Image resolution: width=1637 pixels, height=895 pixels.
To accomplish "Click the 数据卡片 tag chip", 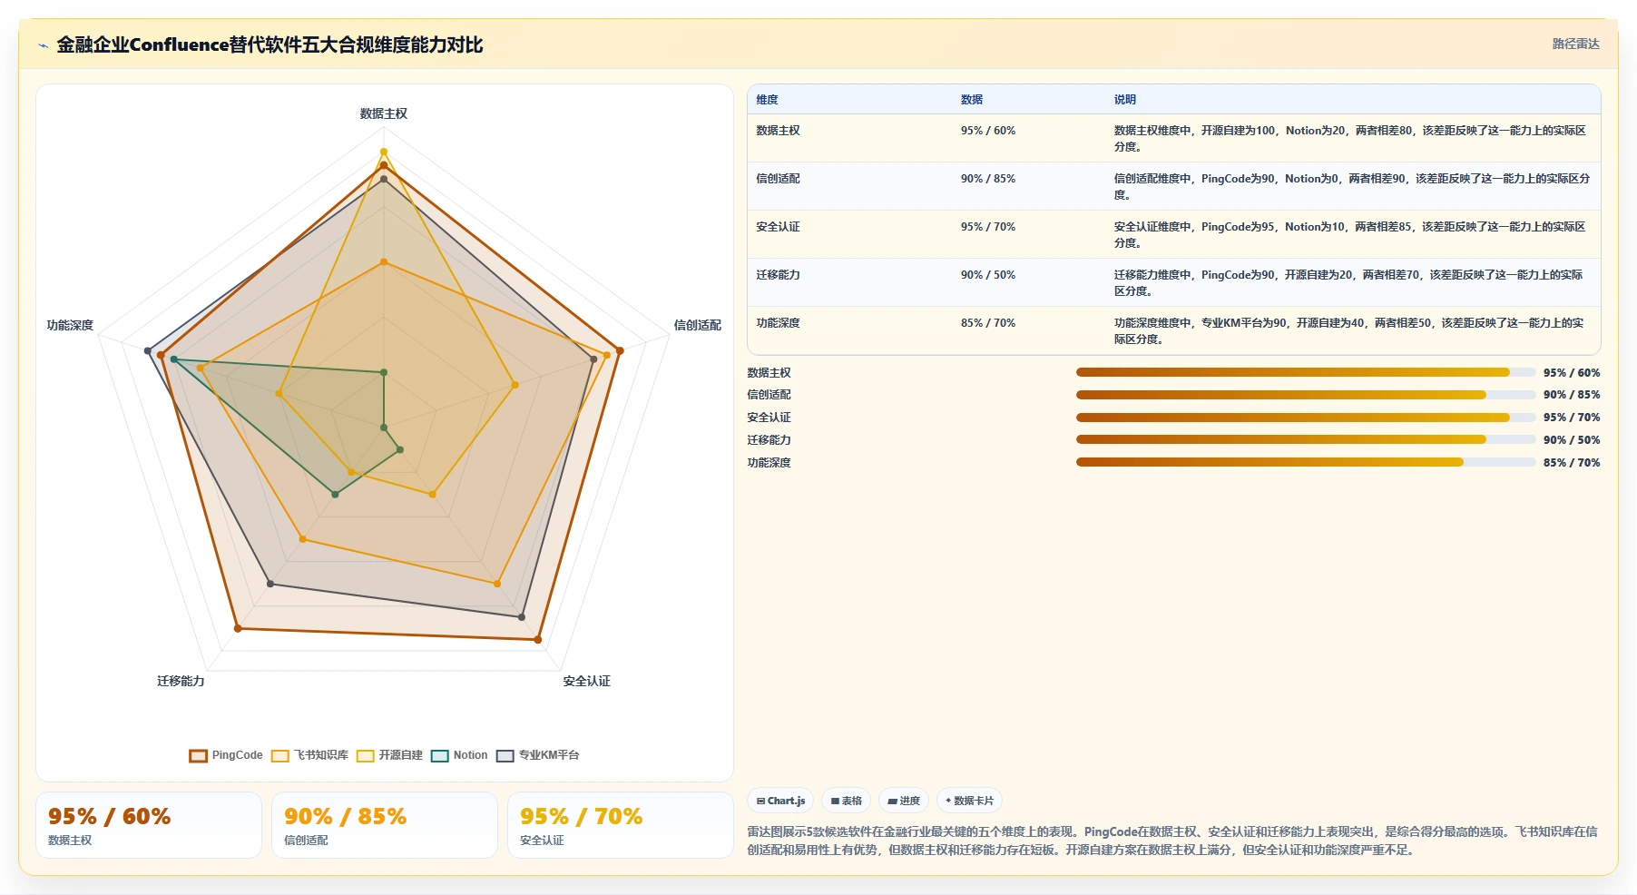I will tap(969, 801).
